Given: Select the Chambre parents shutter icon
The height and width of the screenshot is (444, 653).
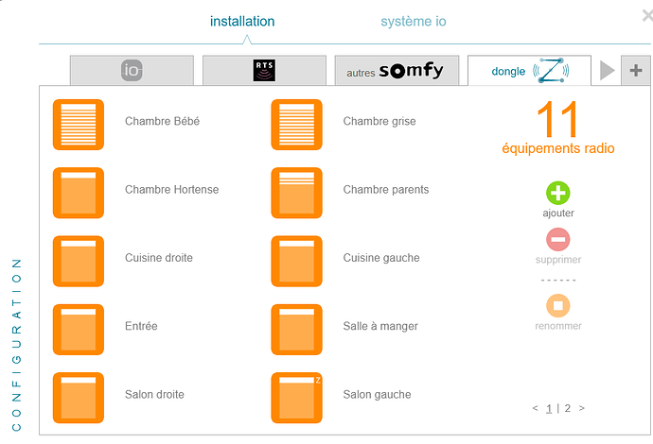Looking at the screenshot, I should click(x=296, y=192).
